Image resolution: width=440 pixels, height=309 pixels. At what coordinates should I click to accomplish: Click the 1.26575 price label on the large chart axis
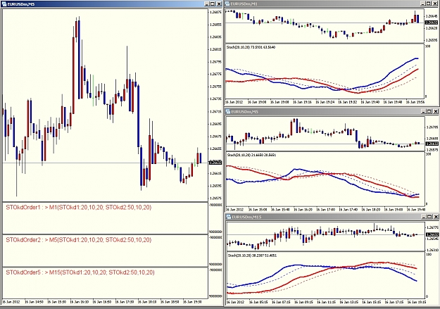(215, 198)
